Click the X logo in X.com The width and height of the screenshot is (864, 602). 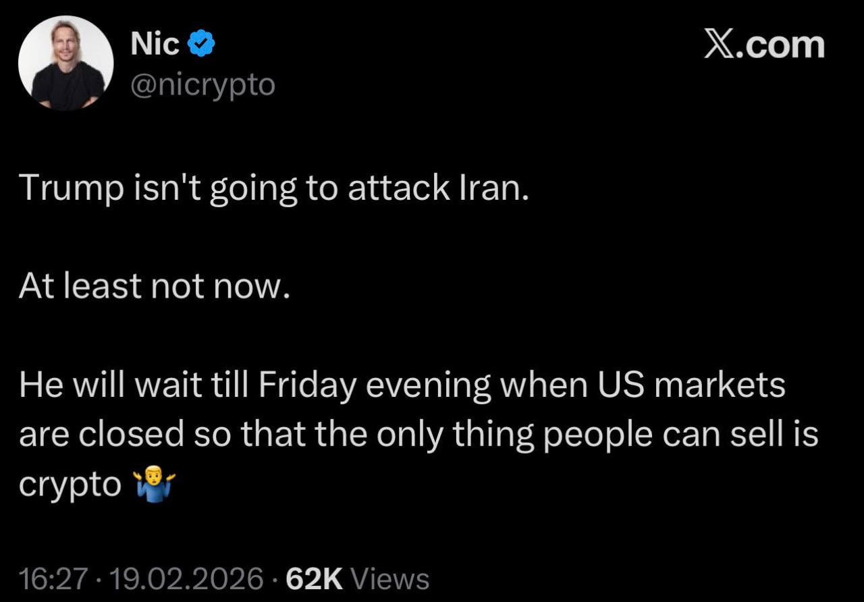[x=719, y=45]
